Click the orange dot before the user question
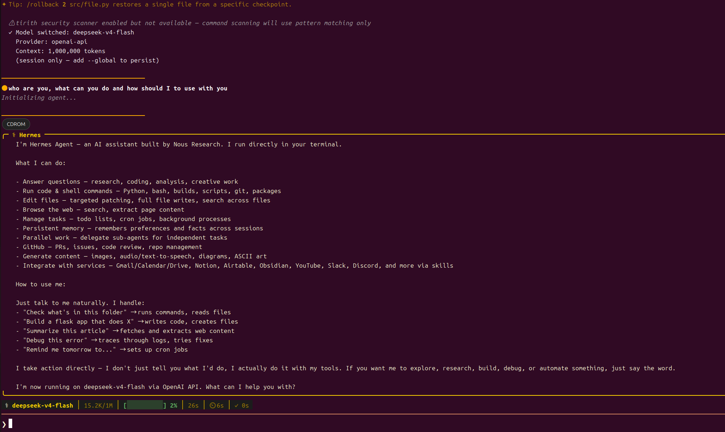 (x=5, y=88)
